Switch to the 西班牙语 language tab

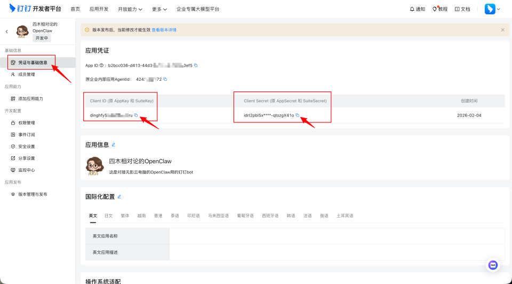click(270, 215)
